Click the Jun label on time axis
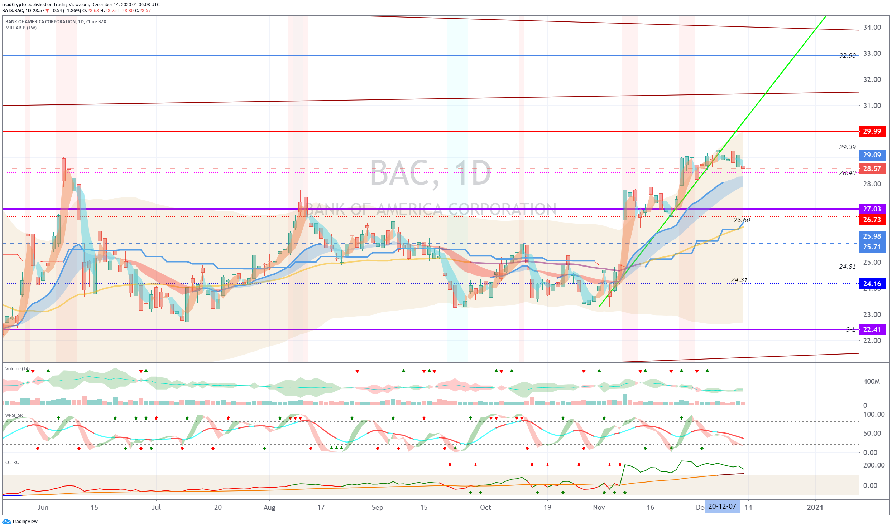Image resolution: width=892 pixels, height=528 pixels. [x=43, y=507]
